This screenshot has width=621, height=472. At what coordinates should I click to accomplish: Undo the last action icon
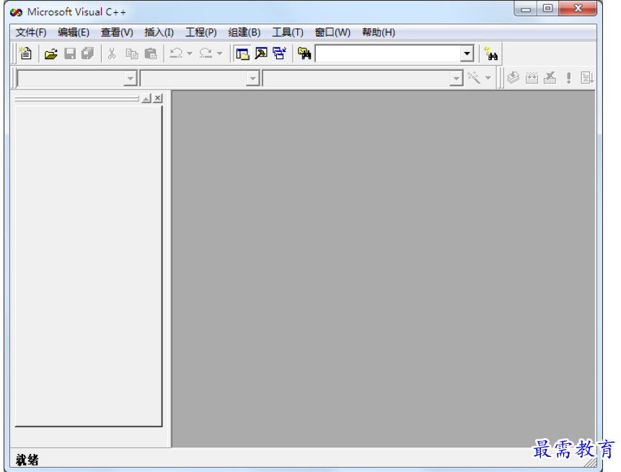pyautogui.click(x=176, y=53)
